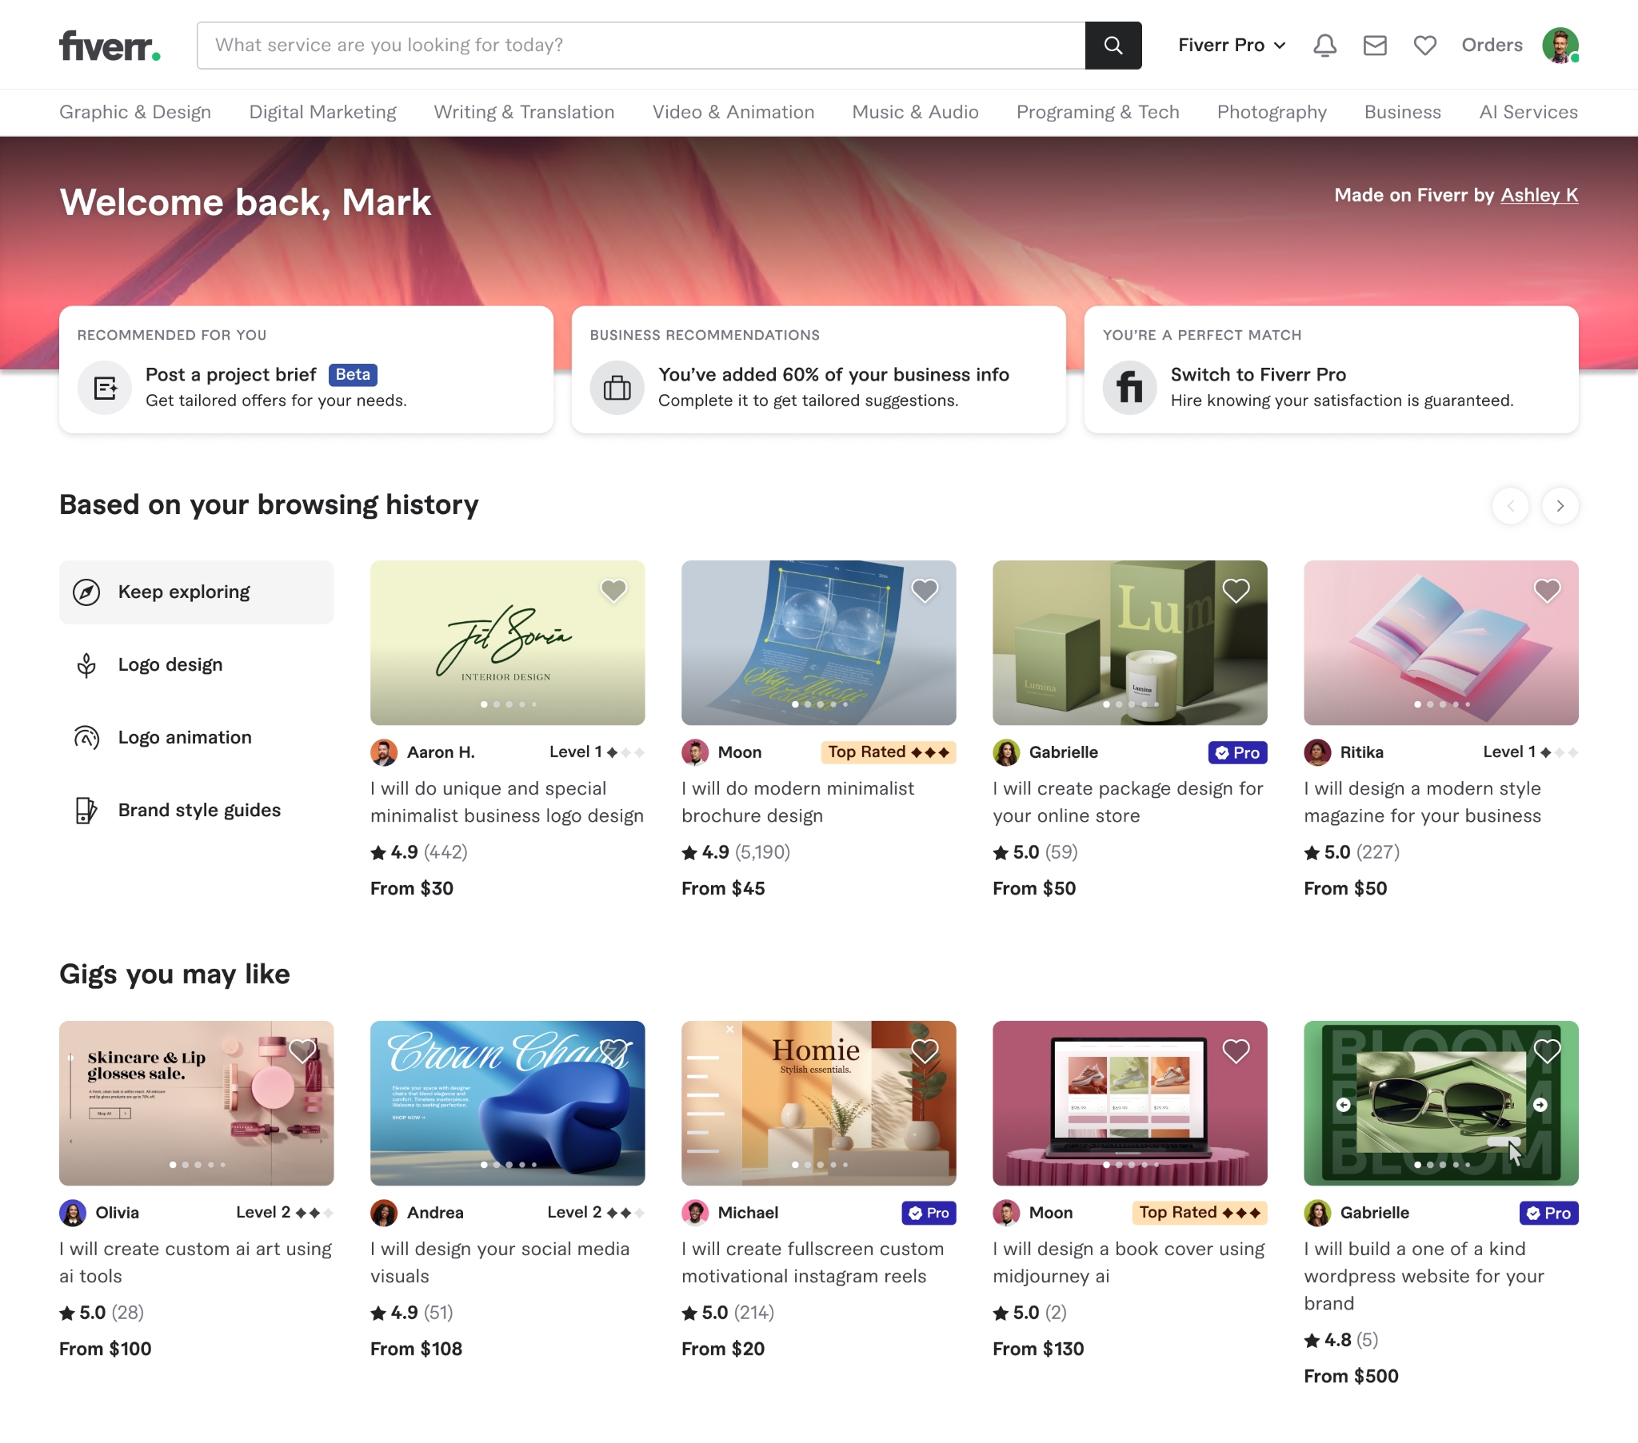Select Logo animation in sidebar

point(184,737)
